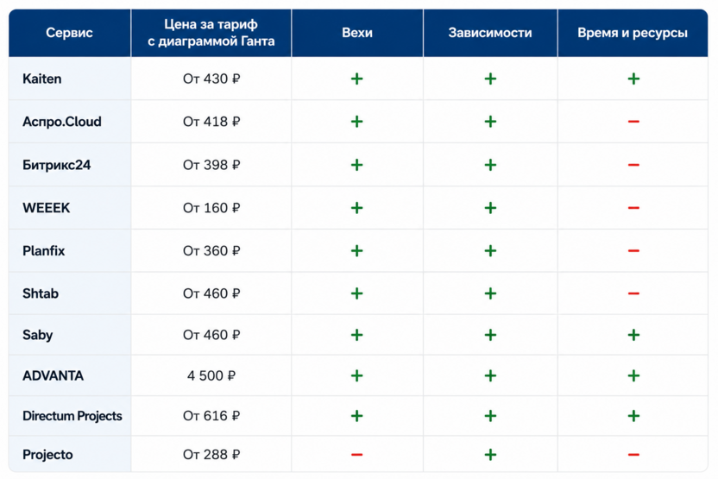Click the price column header about диаграмма Ганта

211,33
